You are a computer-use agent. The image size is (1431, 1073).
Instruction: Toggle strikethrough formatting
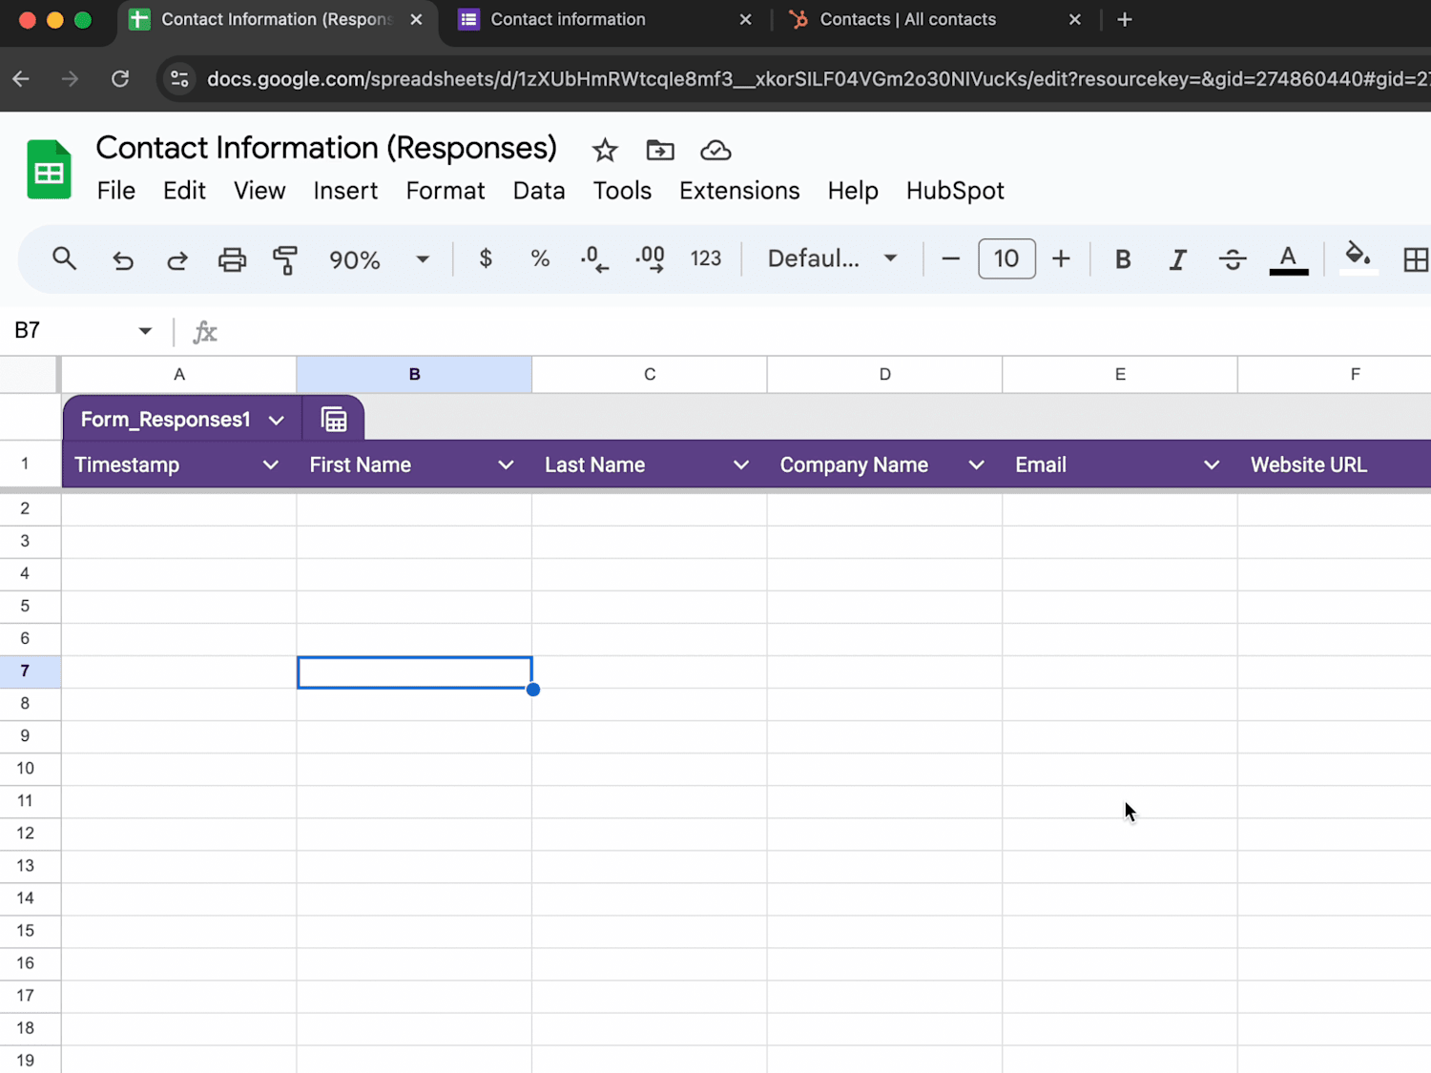coord(1233,259)
